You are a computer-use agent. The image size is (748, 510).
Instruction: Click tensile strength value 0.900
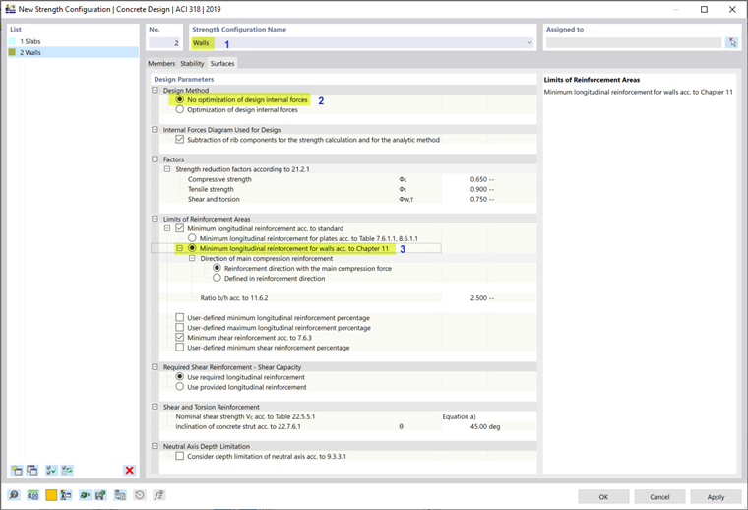coord(478,189)
